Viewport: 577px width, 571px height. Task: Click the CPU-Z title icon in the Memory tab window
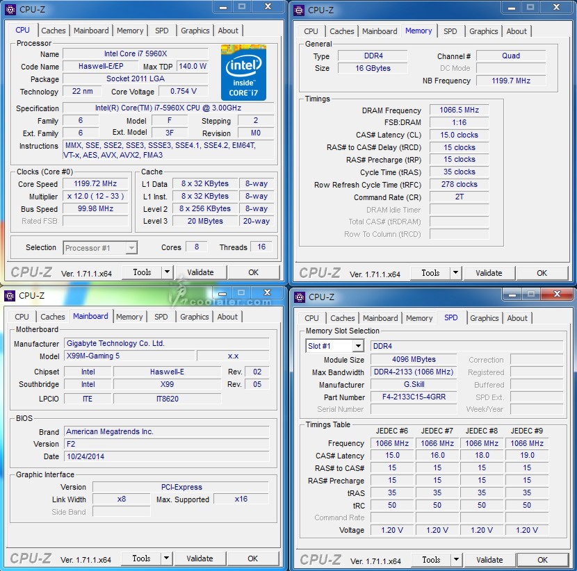pyautogui.click(x=299, y=10)
